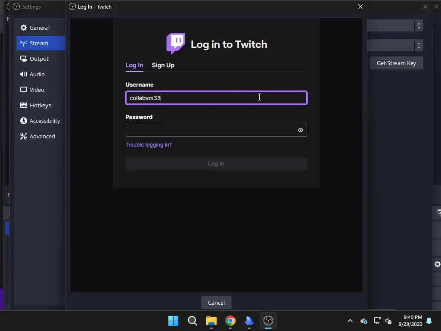This screenshot has width=441, height=331.
Task: Close the Log In - Twitch window
Action: [360, 6]
